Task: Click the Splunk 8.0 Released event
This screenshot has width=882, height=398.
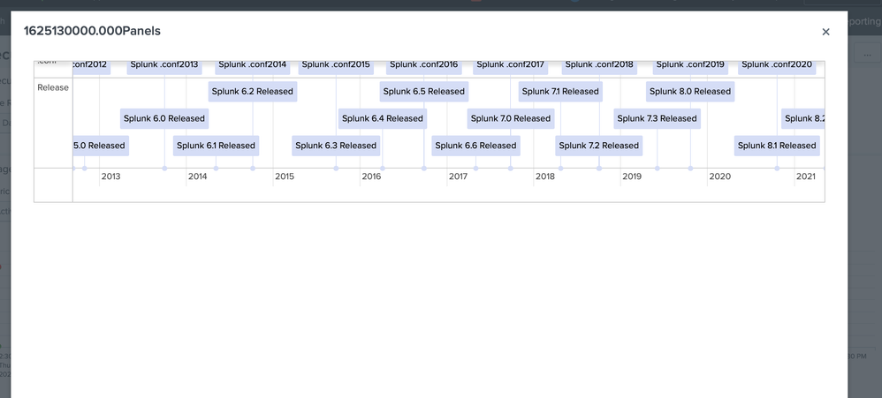Action: pos(690,91)
